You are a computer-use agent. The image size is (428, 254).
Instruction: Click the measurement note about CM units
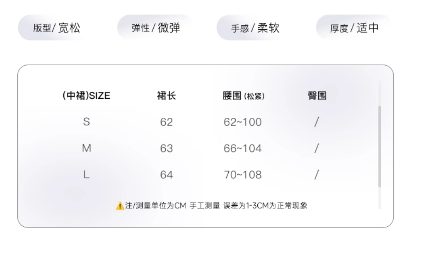pyautogui.click(x=216, y=206)
